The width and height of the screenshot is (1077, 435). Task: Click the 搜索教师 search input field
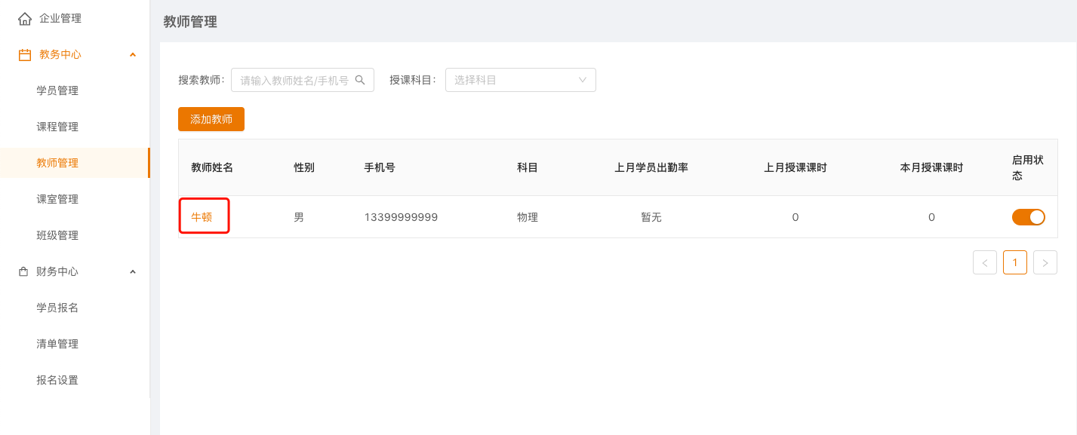(294, 80)
